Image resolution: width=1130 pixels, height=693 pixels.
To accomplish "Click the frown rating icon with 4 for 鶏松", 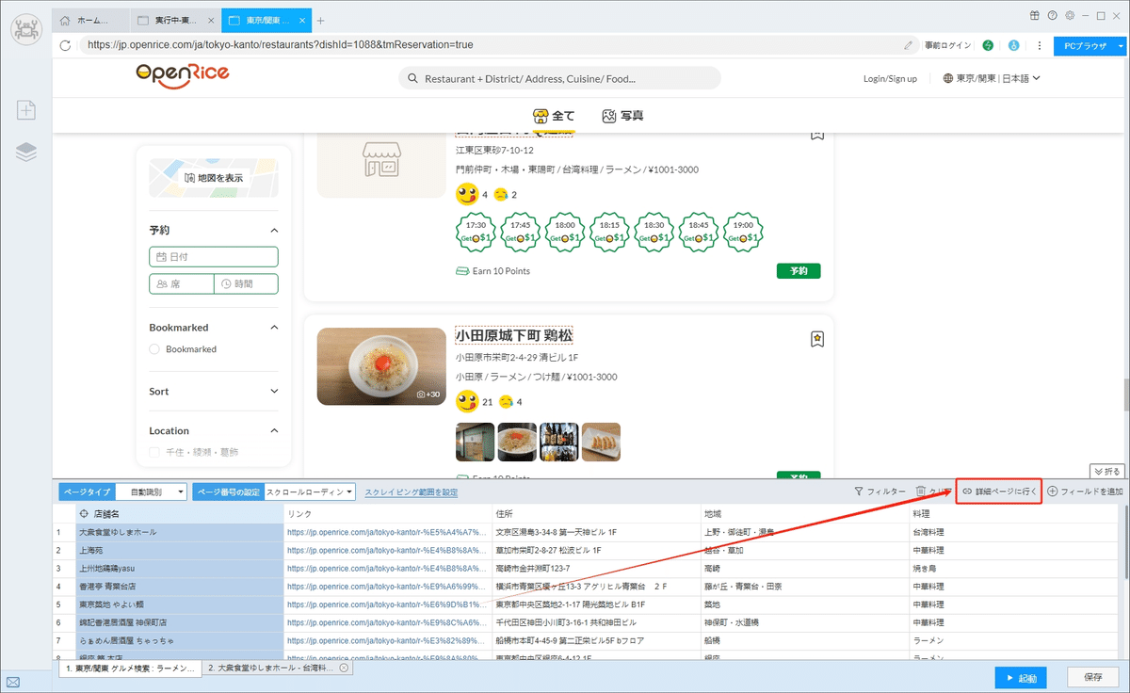I will [505, 402].
